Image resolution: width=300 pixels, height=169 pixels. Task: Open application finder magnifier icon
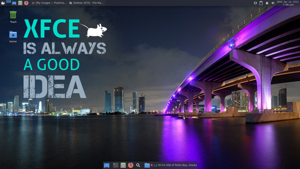coord(138,165)
